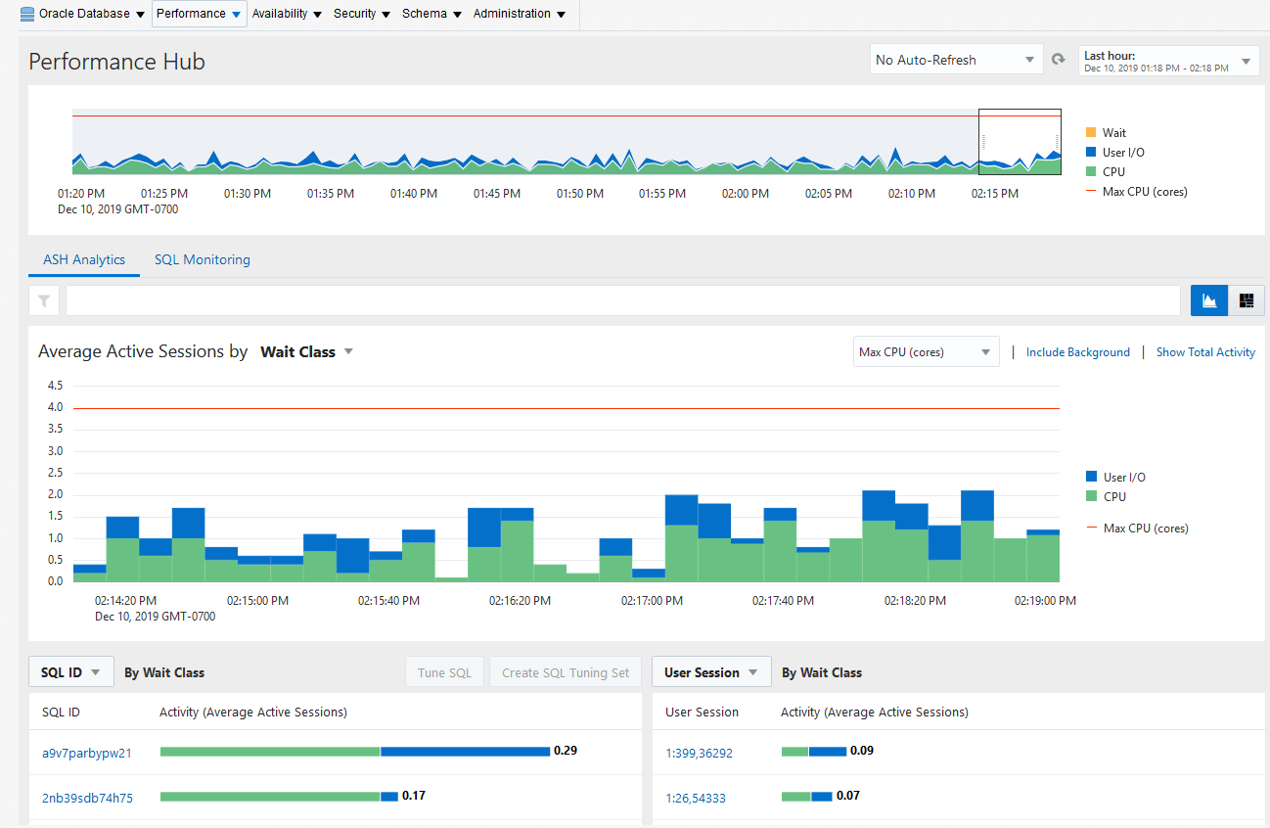Click the Include Background link
This screenshot has width=1270, height=828.
pyautogui.click(x=1078, y=352)
